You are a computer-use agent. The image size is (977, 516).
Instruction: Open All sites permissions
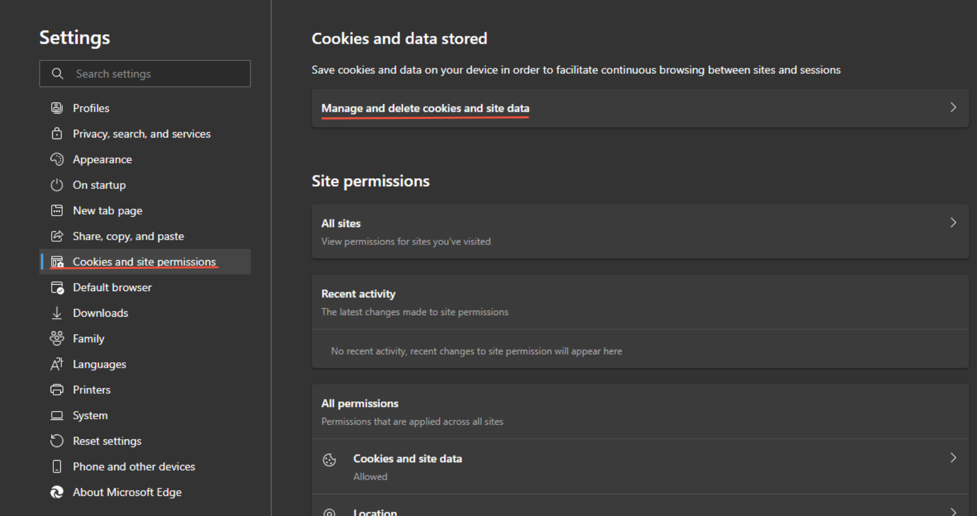(640, 231)
